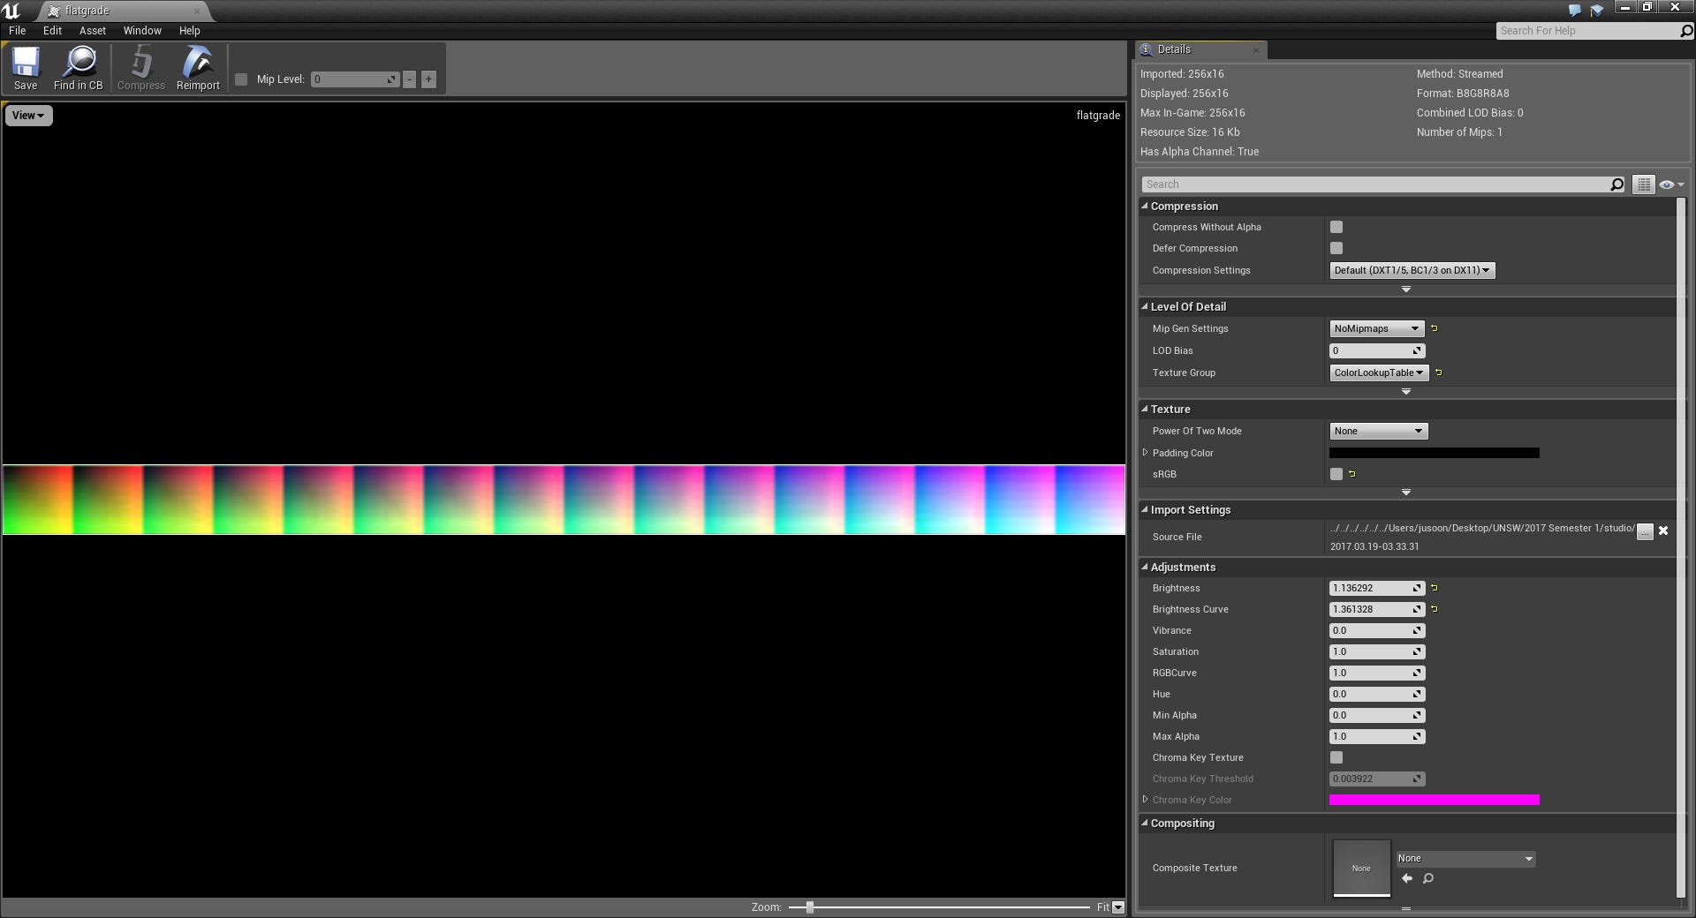Click the Mip Level plus button
The image size is (1696, 918).
[x=428, y=79]
